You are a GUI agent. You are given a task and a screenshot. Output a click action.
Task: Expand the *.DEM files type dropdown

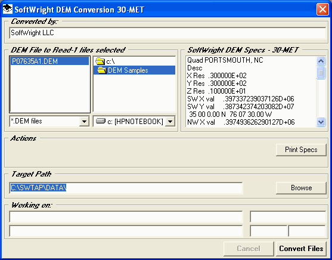click(x=84, y=122)
